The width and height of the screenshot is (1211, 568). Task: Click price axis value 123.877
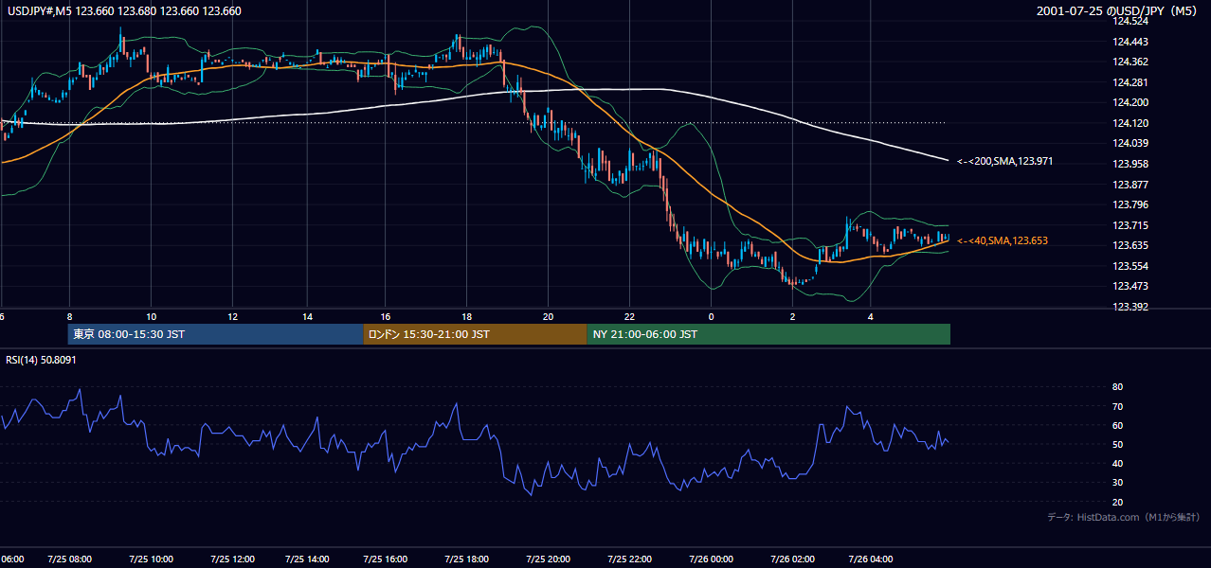(x=1130, y=185)
